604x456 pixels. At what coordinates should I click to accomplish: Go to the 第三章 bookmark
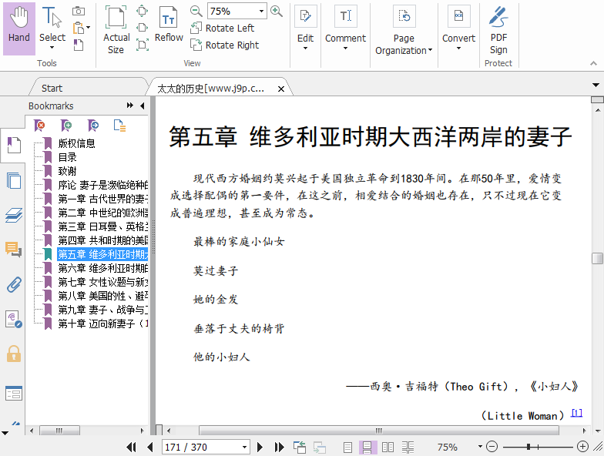pos(103,226)
